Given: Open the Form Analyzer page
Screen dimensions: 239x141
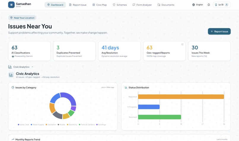Looking at the screenshot, I should coord(142,5).
